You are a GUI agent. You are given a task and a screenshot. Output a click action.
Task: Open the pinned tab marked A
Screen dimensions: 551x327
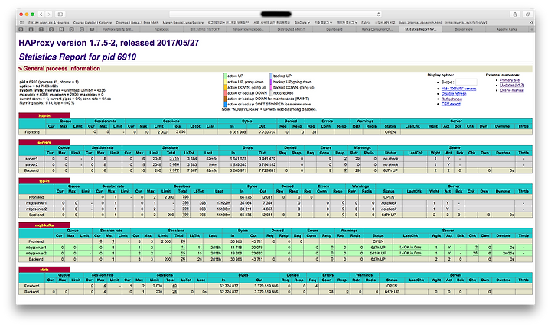[31, 29]
